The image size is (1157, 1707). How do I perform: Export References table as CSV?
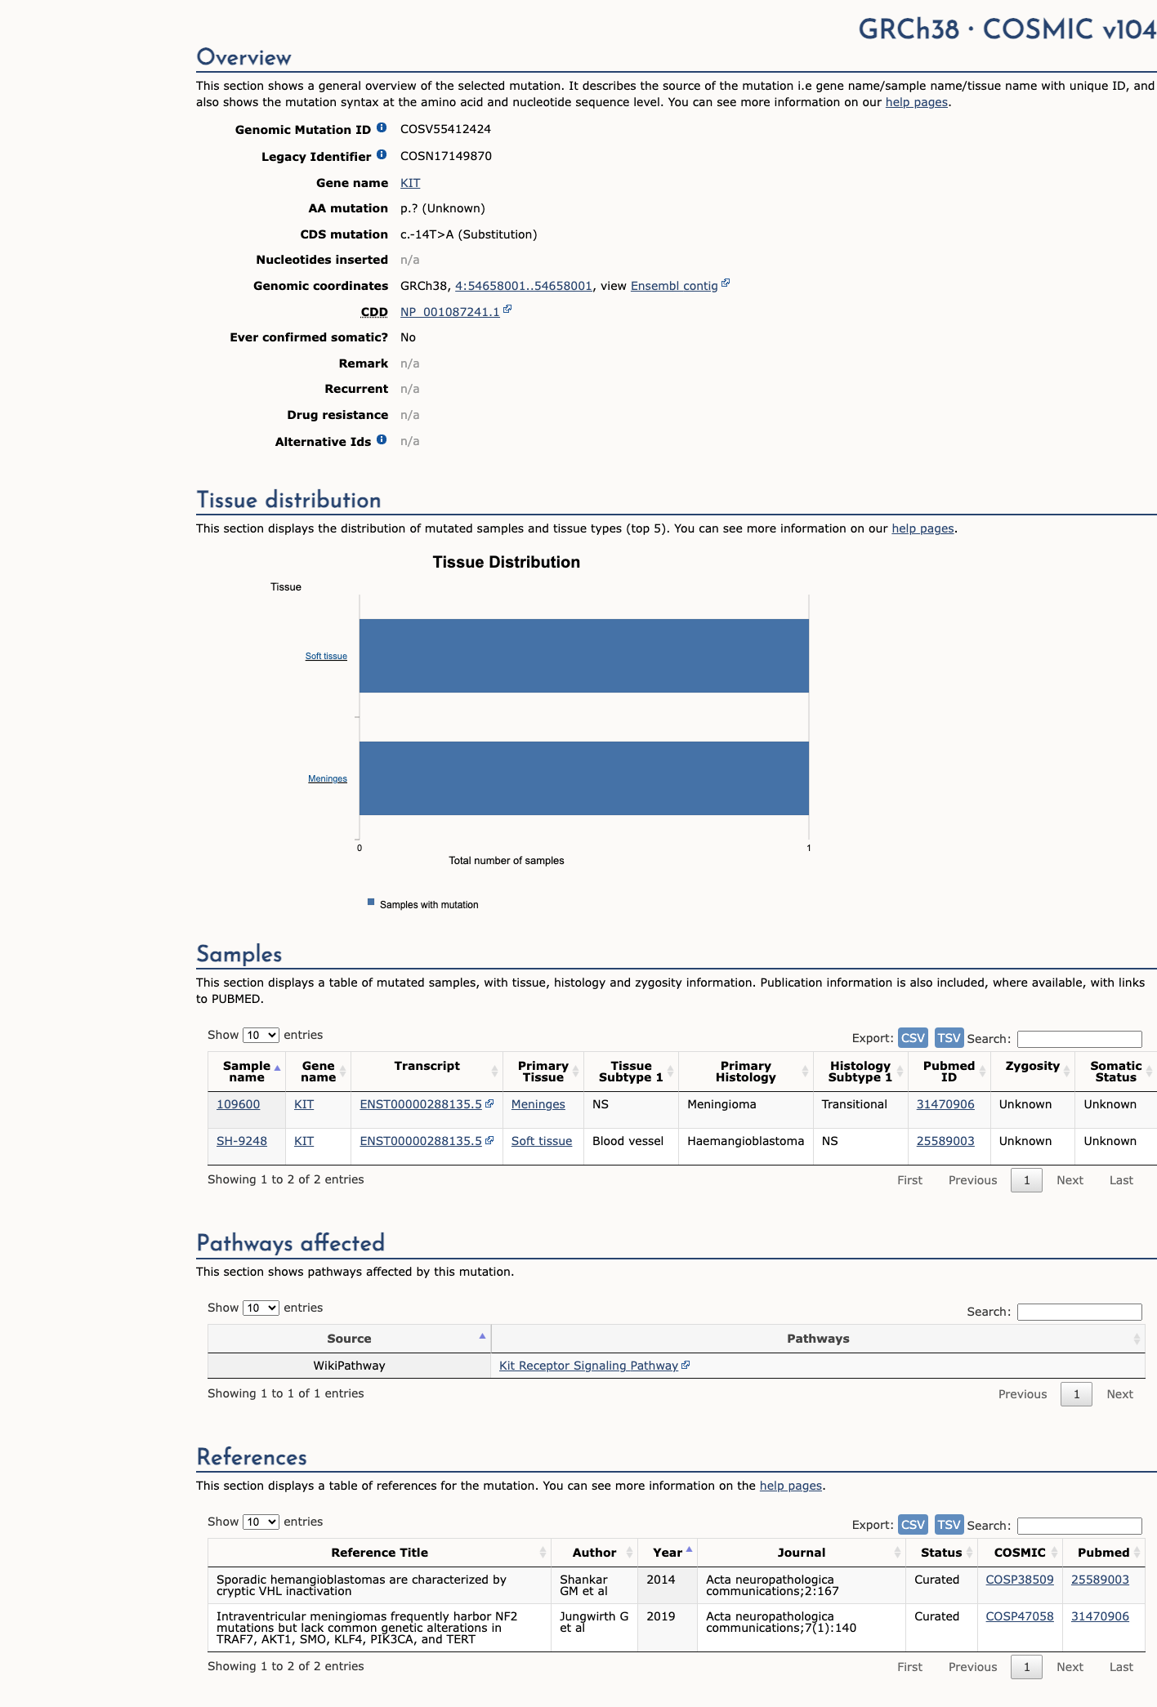[x=913, y=1524]
